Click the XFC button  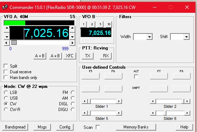(x=69, y=56)
